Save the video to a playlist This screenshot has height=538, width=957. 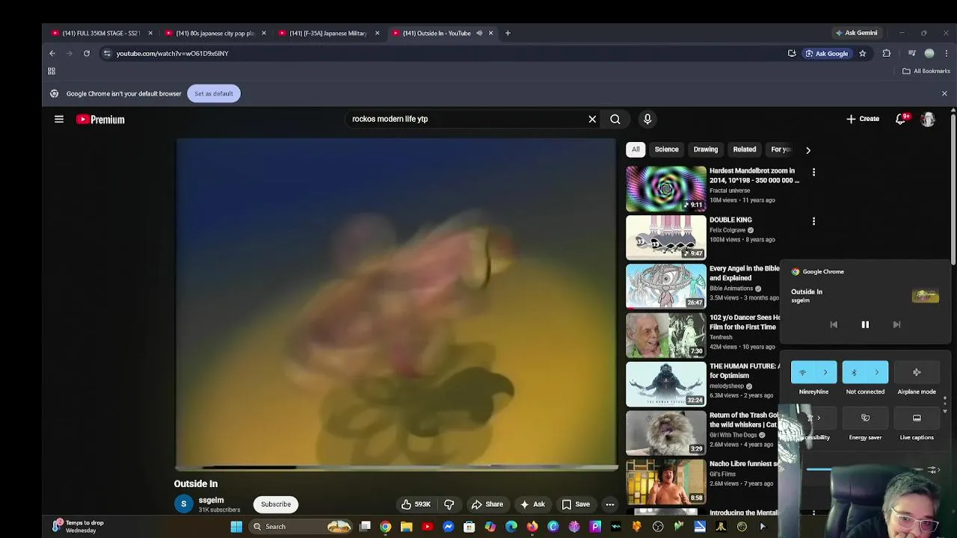pos(576,504)
